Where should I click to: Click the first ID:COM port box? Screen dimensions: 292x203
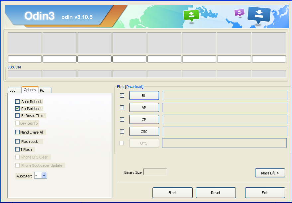(25, 74)
